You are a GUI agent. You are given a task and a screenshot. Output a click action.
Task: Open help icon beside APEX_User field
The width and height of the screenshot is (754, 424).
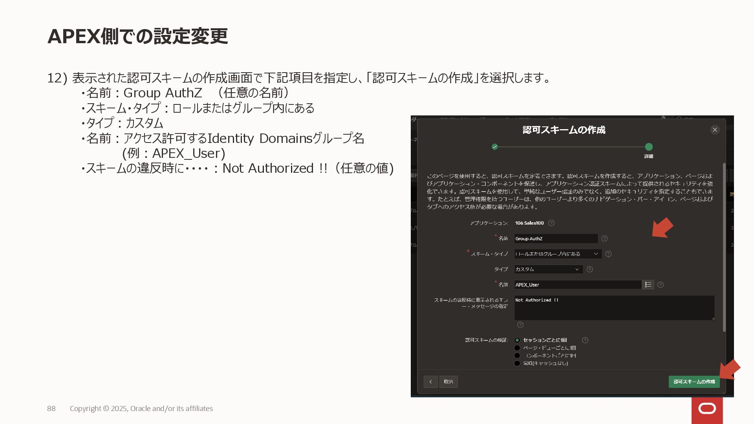pos(661,285)
